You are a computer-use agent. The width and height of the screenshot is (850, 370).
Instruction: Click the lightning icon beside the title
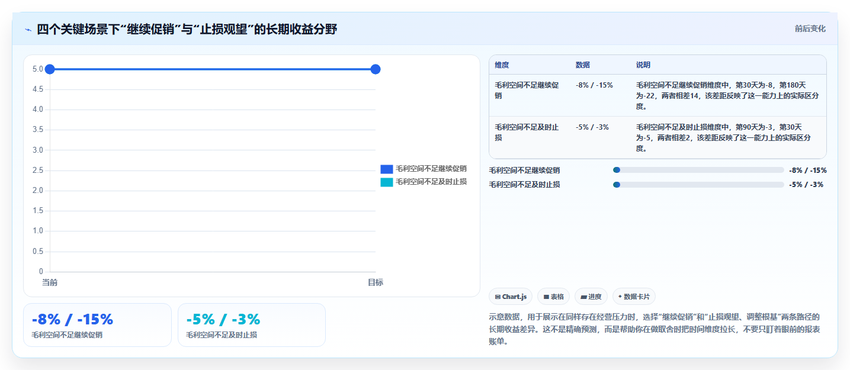pos(28,30)
